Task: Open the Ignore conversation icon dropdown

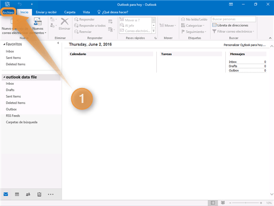Action: coord(54,19)
